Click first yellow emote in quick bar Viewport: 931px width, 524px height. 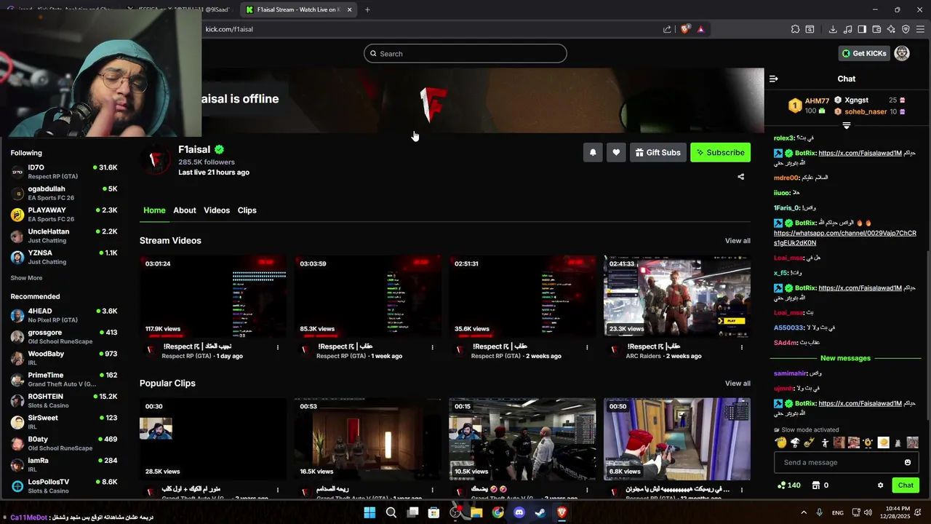pos(781,442)
